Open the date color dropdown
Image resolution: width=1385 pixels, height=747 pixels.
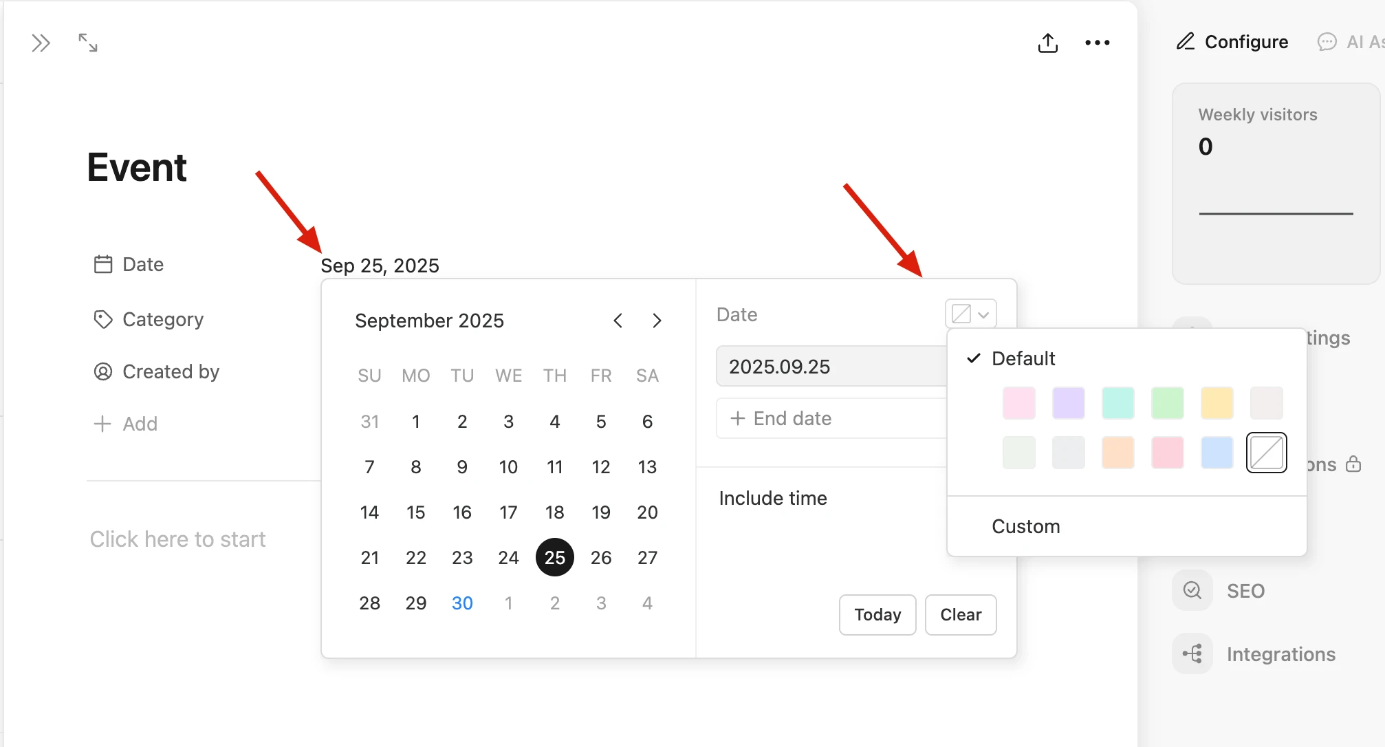pyautogui.click(x=970, y=314)
